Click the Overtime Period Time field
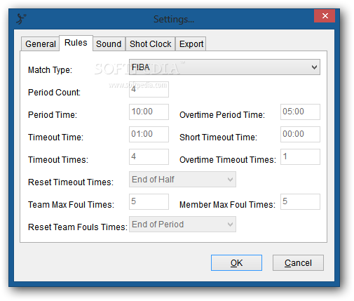This screenshot has height=301, width=354. (300, 112)
